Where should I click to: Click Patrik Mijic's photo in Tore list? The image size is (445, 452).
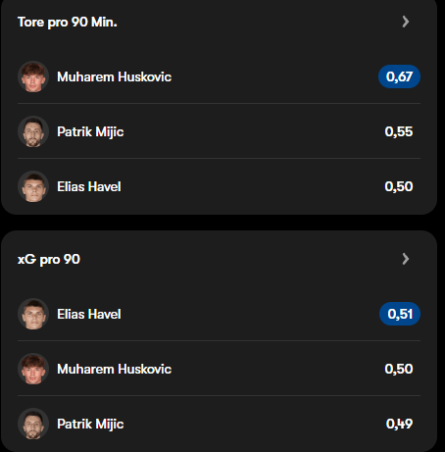pos(33,131)
